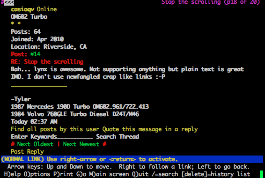Click 'Find all posts by this user'
Viewport: 265px width, 178px height.
coord(55,129)
